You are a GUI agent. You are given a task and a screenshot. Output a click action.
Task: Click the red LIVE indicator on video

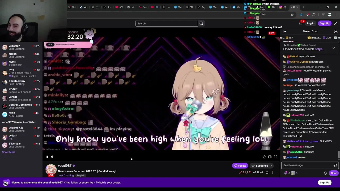(271, 33)
